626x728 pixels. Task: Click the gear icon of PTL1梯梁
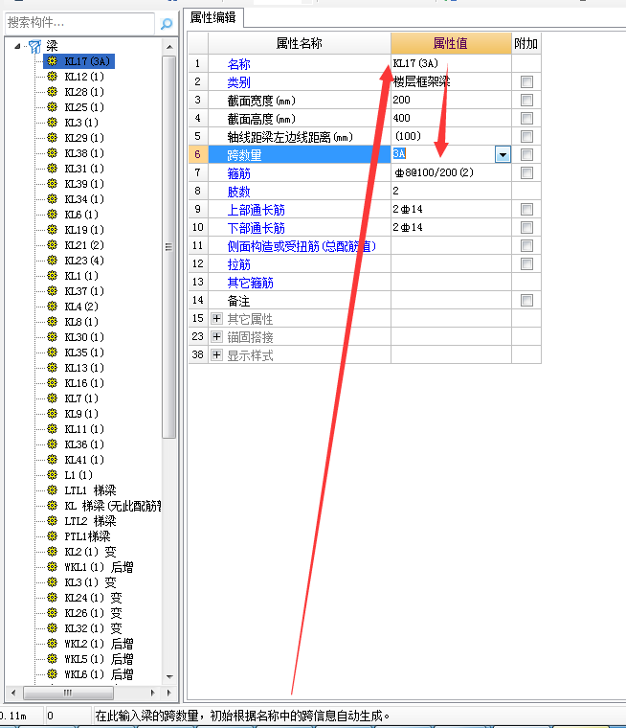tap(53, 535)
